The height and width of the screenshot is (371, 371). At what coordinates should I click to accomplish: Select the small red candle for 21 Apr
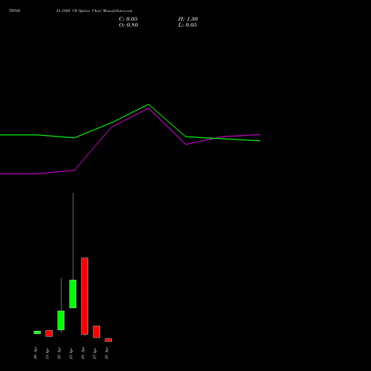pos(49,333)
